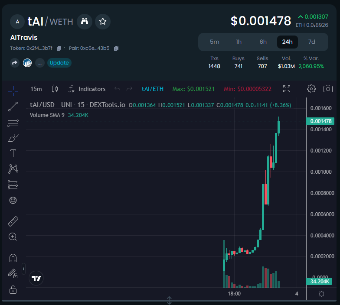The image size is (340, 305).
Task: Select the 6h stats timeframe
Action: (263, 42)
